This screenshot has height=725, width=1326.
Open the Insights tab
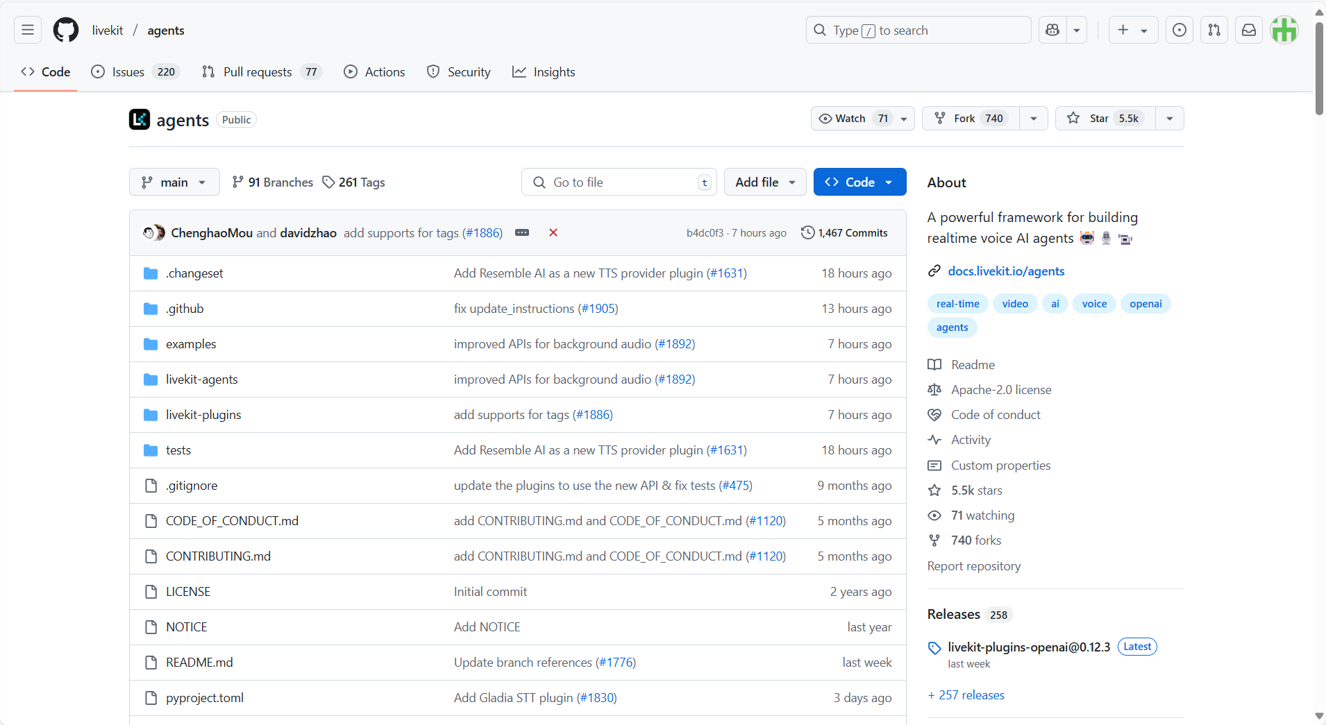click(x=544, y=71)
